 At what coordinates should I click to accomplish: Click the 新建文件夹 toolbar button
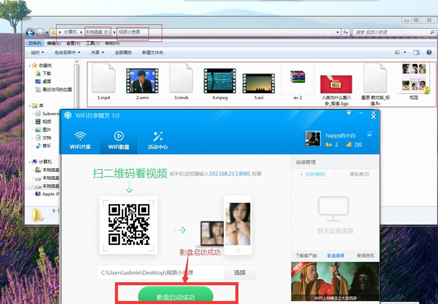(x=152, y=53)
